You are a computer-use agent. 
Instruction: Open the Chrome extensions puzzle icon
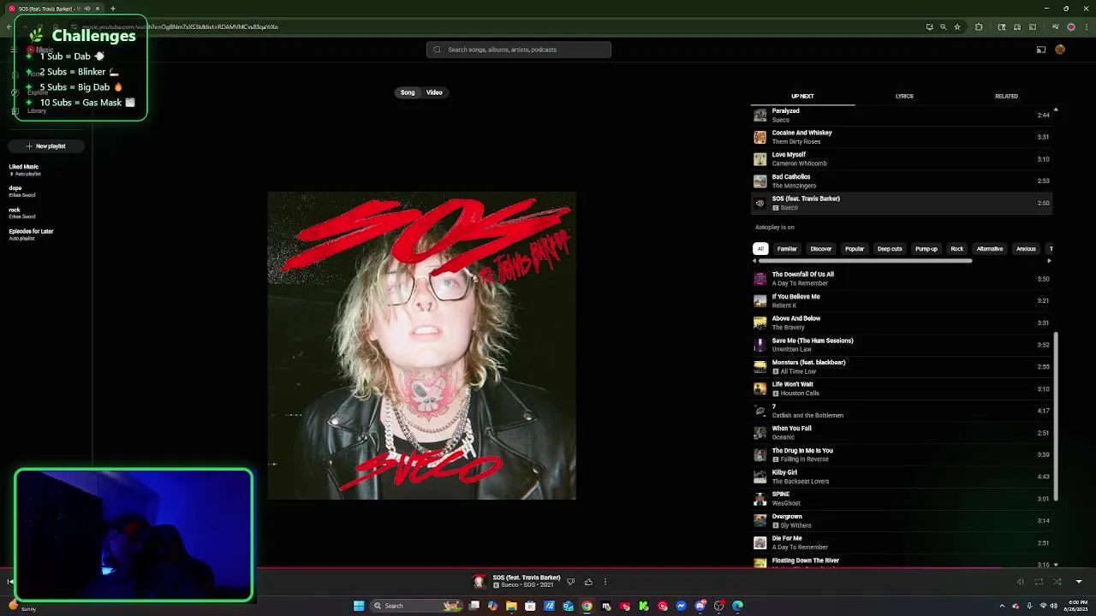979,27
